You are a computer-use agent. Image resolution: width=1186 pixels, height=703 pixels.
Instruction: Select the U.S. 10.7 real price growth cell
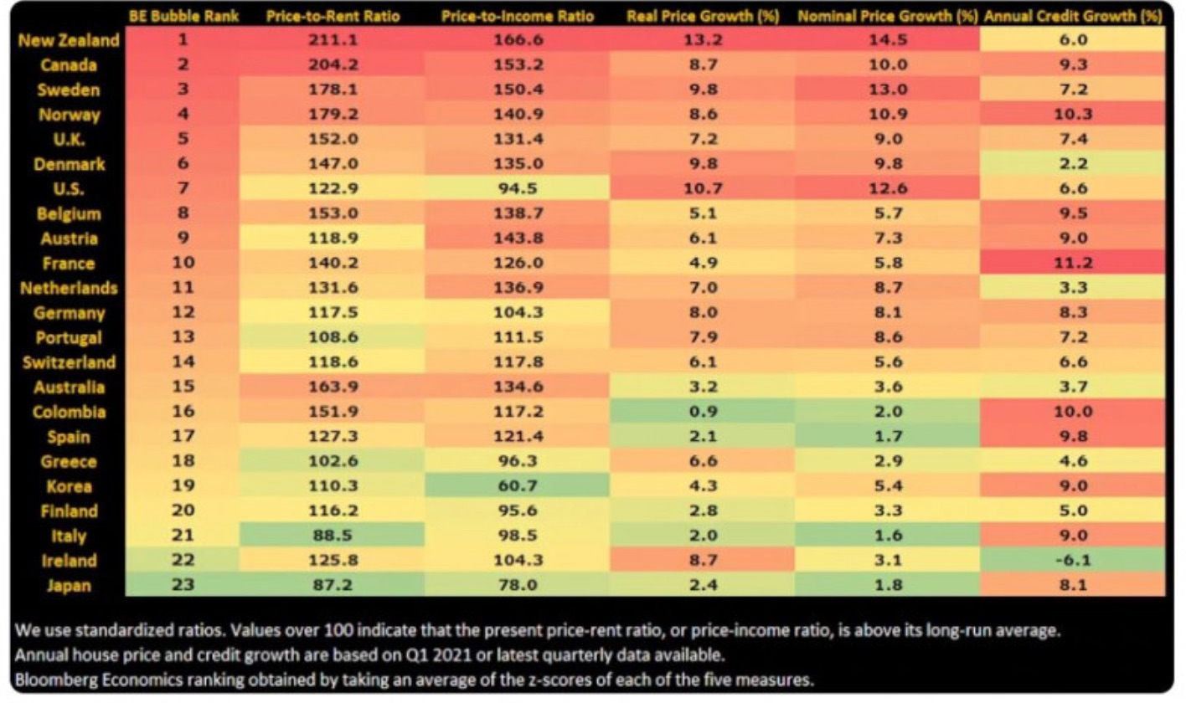click(x=703, y=188)
